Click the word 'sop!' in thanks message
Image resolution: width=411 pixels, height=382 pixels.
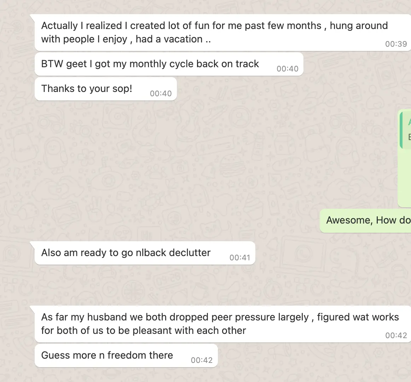pos(122,89)
